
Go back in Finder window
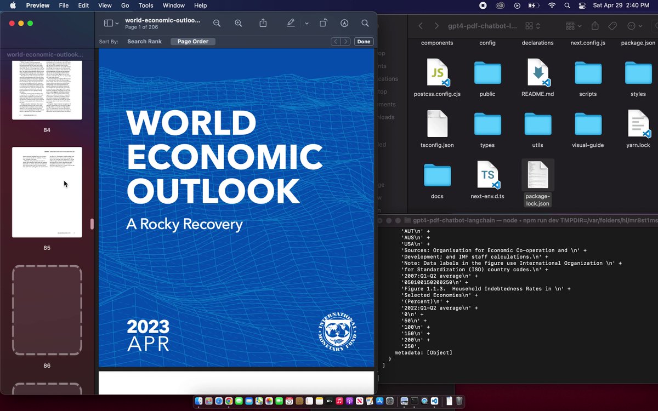pos(421,26)
